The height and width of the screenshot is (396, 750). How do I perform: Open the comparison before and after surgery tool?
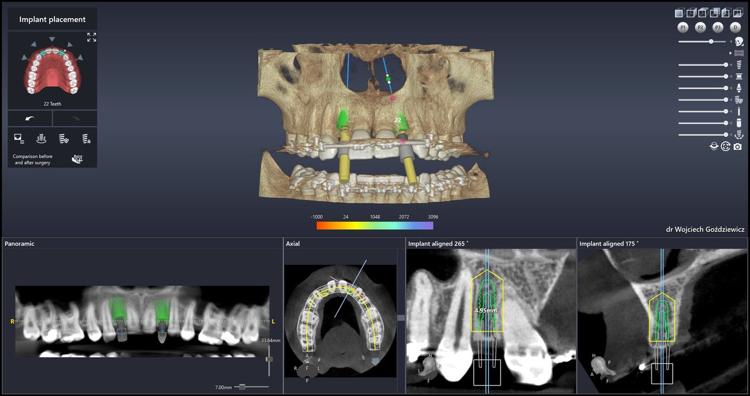click(x=77, y=159)
